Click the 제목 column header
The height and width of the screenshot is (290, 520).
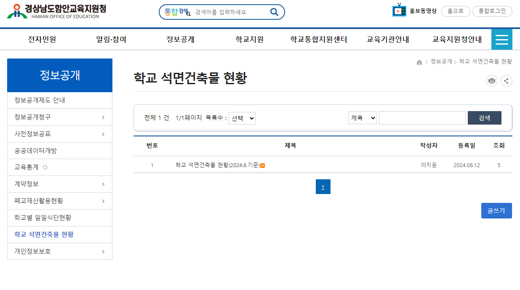291,146
